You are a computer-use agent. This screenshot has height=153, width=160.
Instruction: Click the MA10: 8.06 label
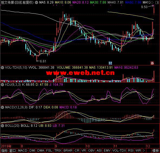pos(63,2)
